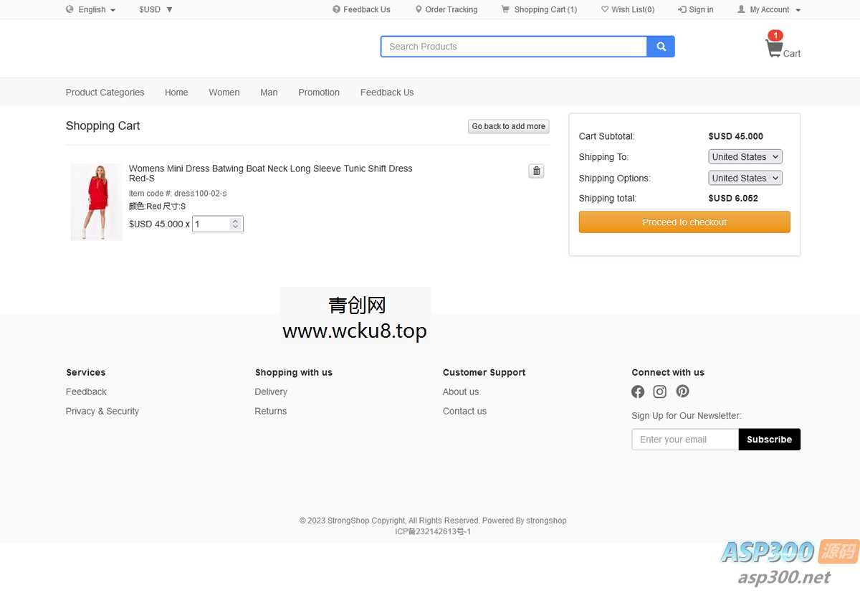Screen dimensions: 860x593
Task: Open the Privacy & Security link
Action: [102, 411]
